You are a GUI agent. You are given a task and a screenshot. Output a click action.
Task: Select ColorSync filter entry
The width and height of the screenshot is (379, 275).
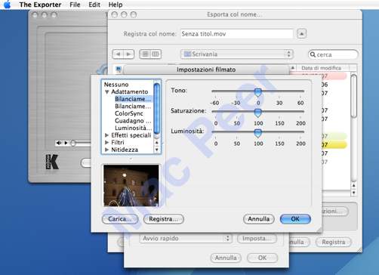pos(129,113)
